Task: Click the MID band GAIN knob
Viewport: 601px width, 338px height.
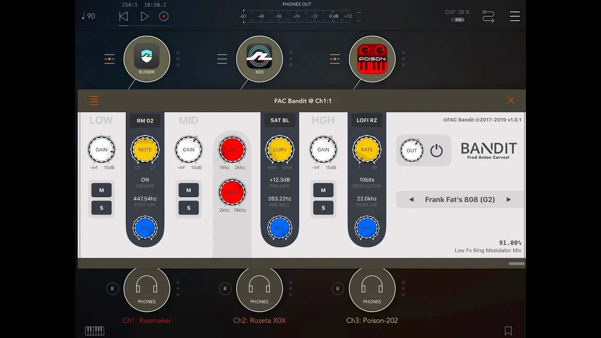Action: (x=189, y=150)
